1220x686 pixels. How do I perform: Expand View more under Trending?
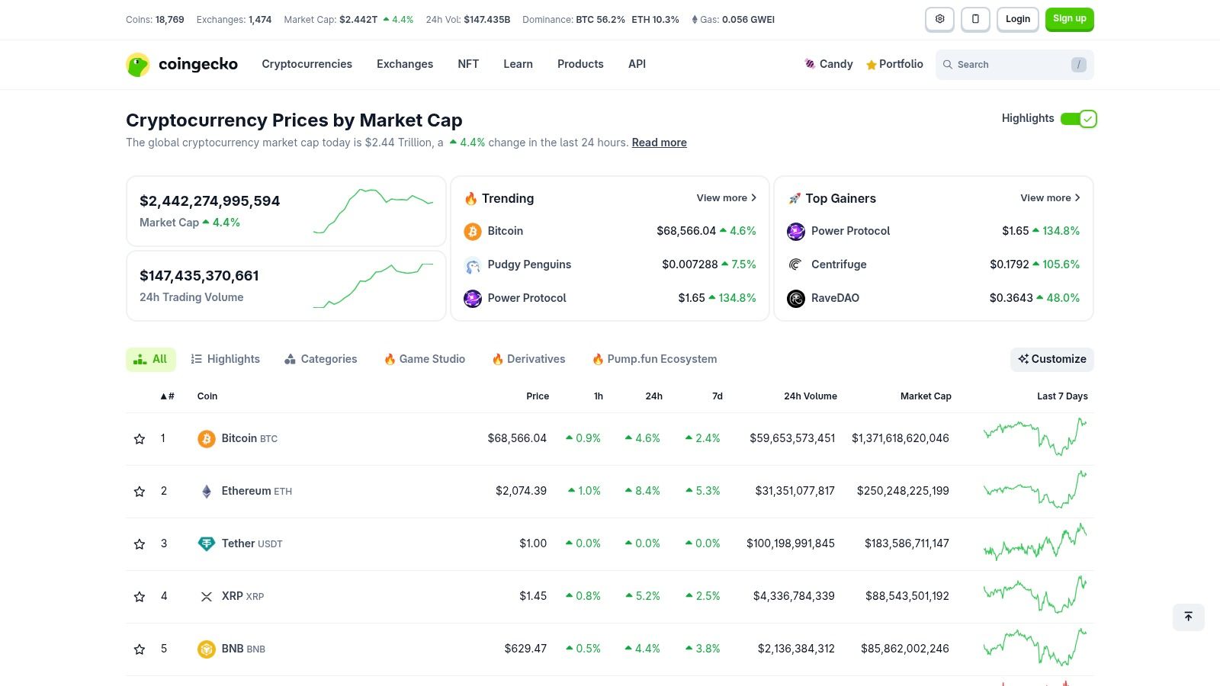[726, 197]
